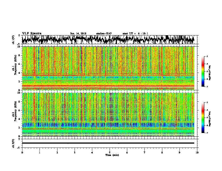
Task: Click the "2" kHz tick on ch.1 frequency axis
Action: point(20,82)
